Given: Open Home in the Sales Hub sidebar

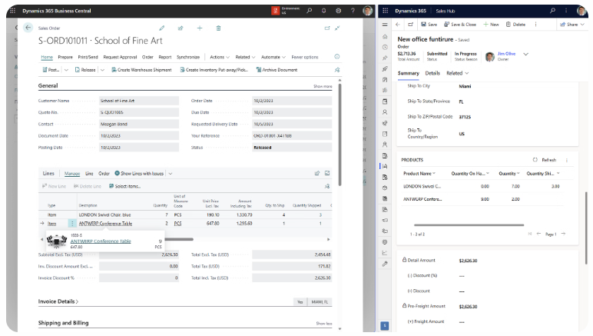Looking at the screenshot, I should tap(385, 37).
